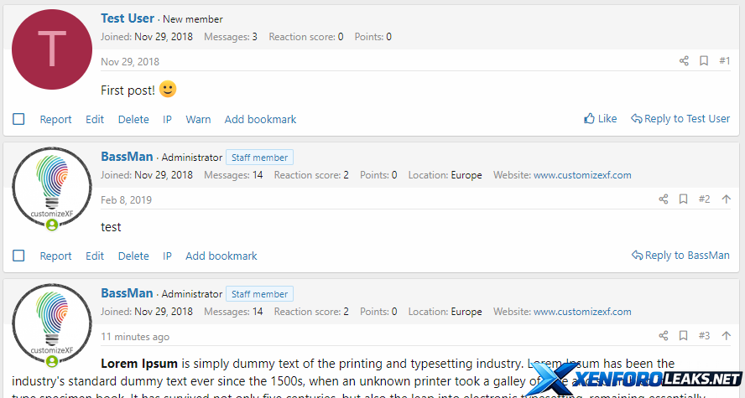Click Warn on Test User's post
The image size is (745, 398).
pyautogui.click(x=198, y=119)
